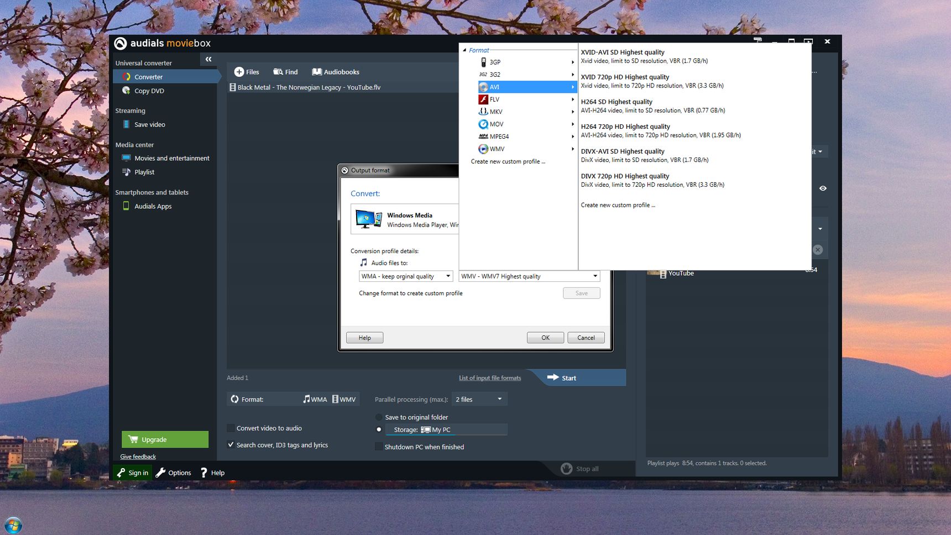The width and height of the screenshot is (951, 535).
Task: Open Help in the bottom bar
Action: click(x=212, y=473)
